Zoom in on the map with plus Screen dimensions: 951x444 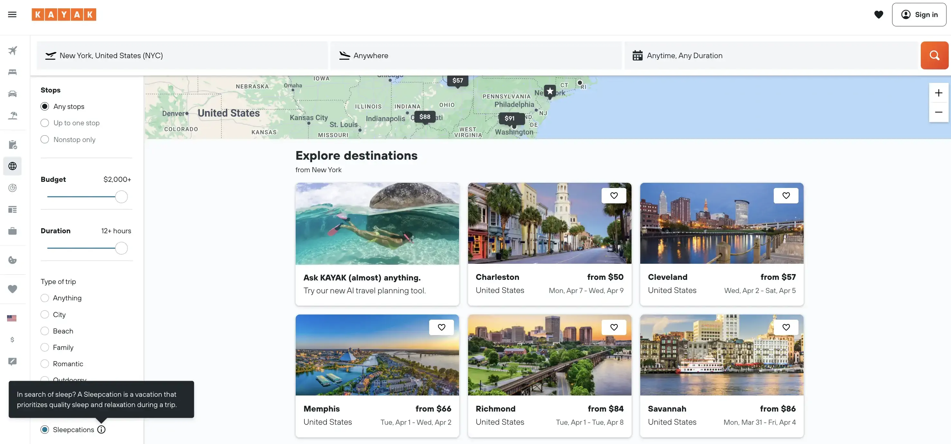938,93
